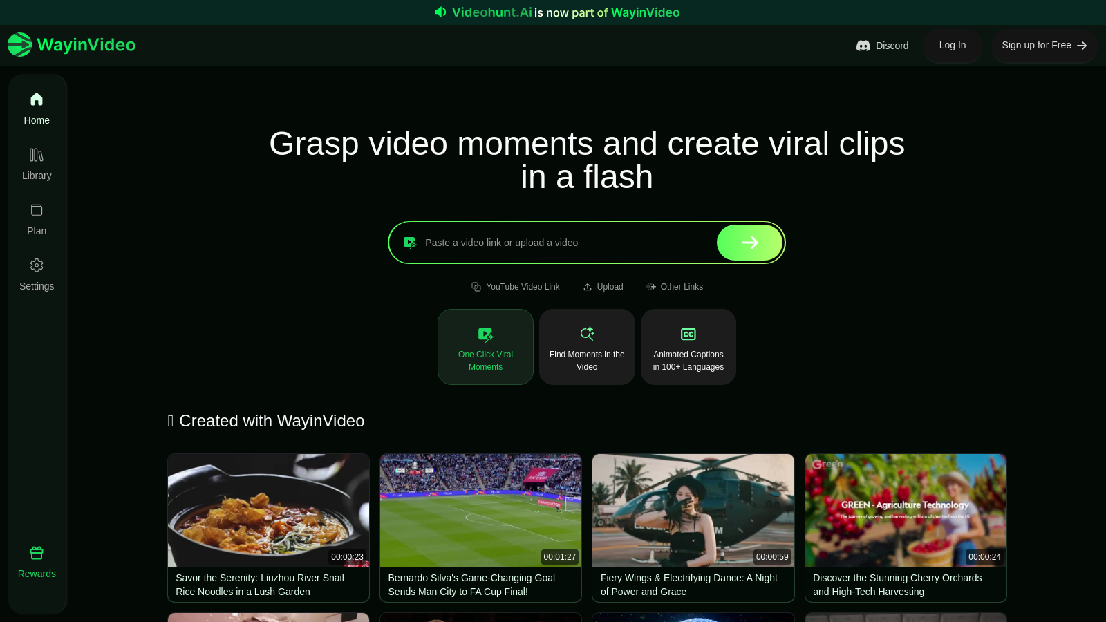Log in to your account
Image resolution: width=1106 pixels, height=622 pixels.
coord(952,45)
